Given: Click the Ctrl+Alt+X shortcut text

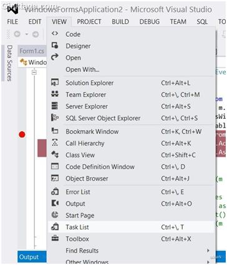Looking at the screenshot, I should coord(176,239).
